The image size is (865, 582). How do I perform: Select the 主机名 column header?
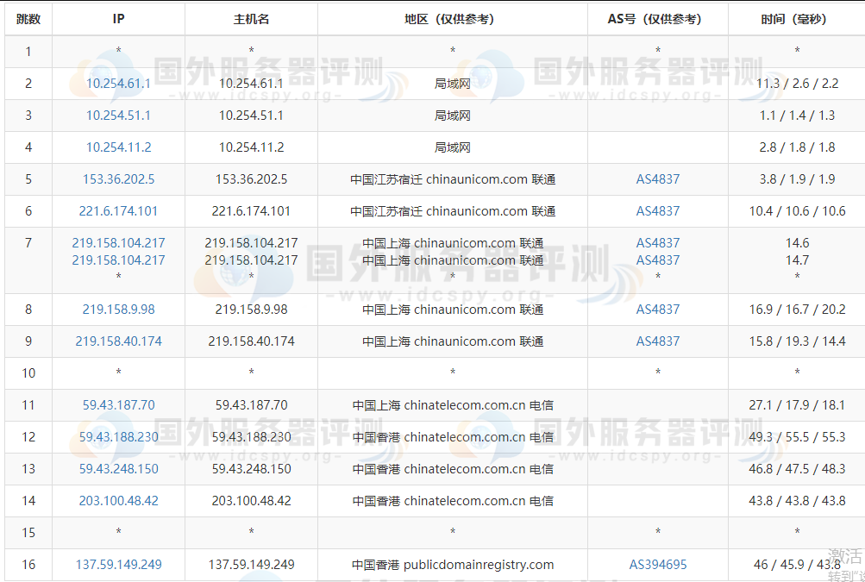[251, 19]
